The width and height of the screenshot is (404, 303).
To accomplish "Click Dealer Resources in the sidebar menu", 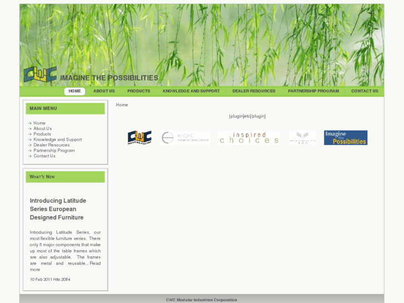I will [x=52, y=145].
